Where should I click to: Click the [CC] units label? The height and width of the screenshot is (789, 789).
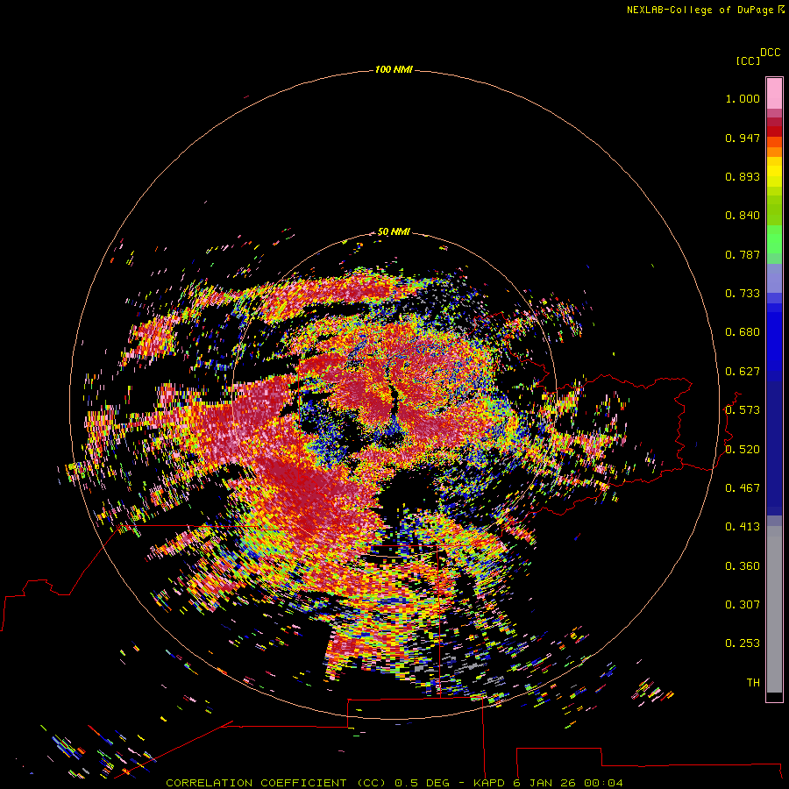748,60
